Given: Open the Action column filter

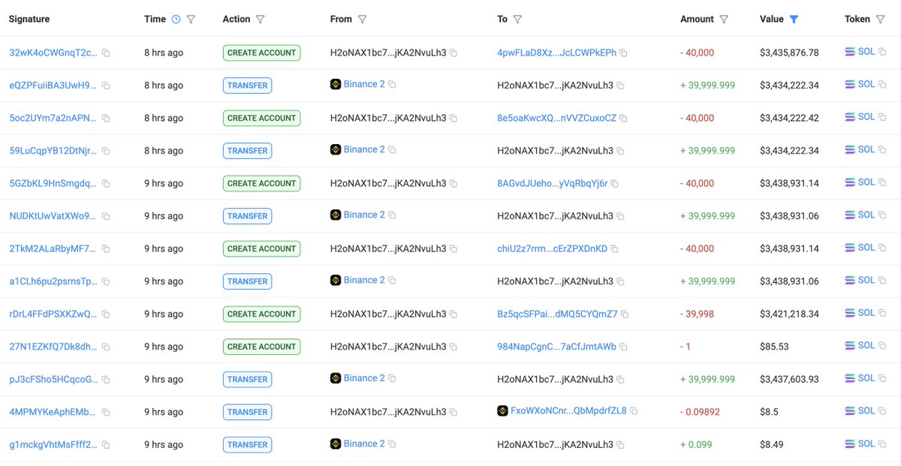Looking at the screenshot, I should (260, 20).
